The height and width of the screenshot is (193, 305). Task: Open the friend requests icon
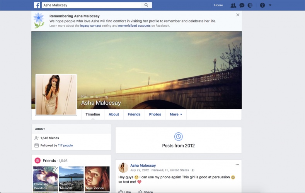tap(233, 5)
